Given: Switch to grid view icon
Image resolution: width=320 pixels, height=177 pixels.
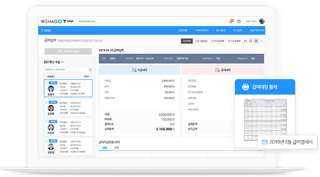Looking at the screenshot, I should tap(256, 41).
